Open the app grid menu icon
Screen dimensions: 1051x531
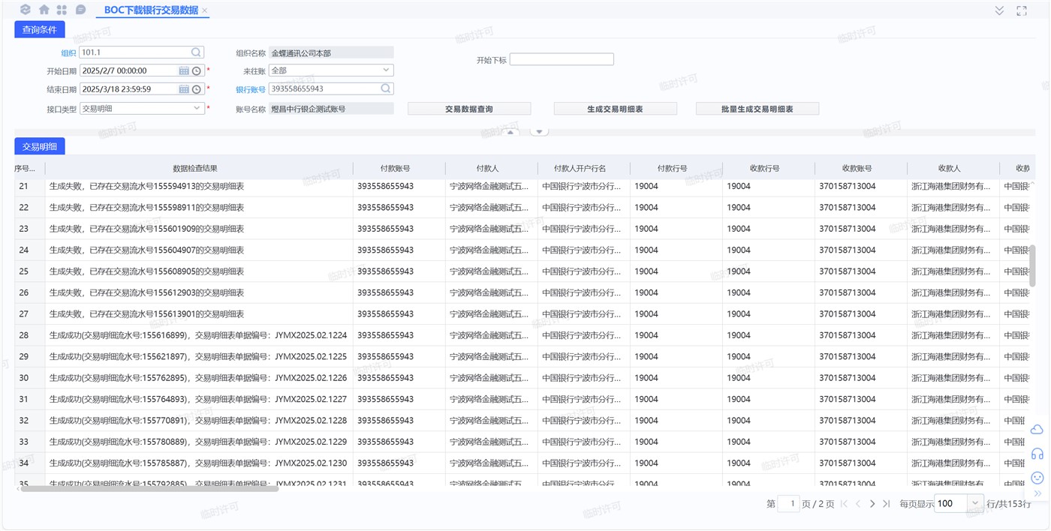coord(62,10)
